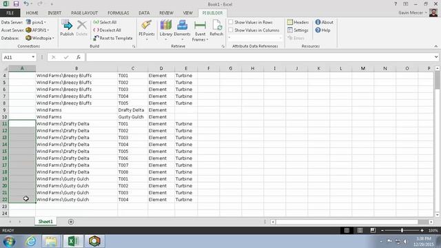
Task: Open the About info icon
Action: (325, 22)
